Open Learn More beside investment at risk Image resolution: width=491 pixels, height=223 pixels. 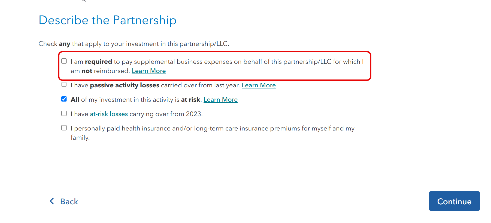pyautogui.click(x=221, y=100)
